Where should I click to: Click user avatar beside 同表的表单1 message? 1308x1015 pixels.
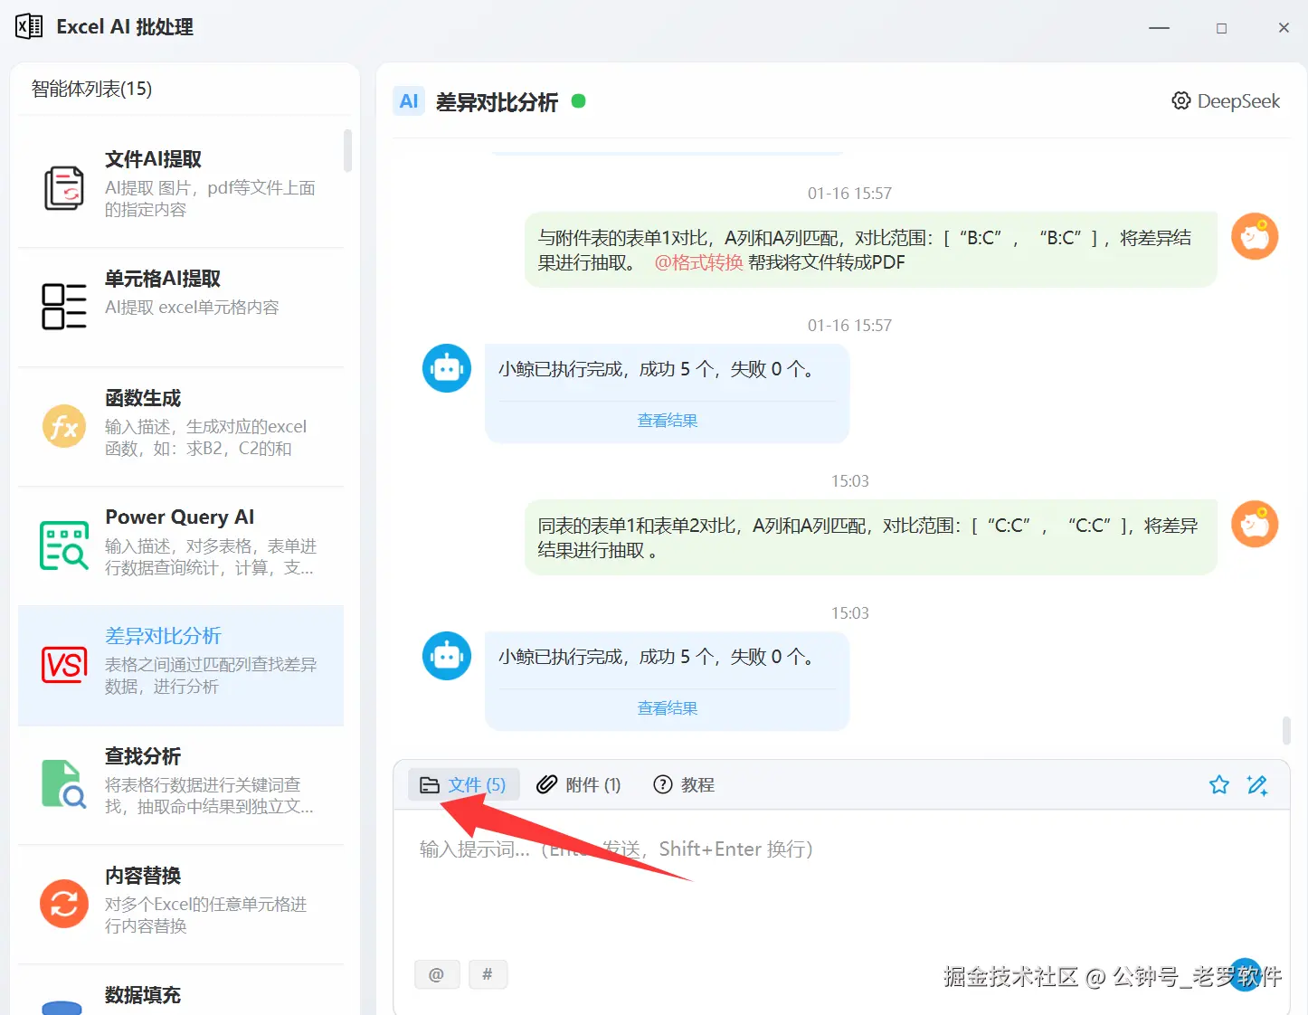pos(1255,525)
